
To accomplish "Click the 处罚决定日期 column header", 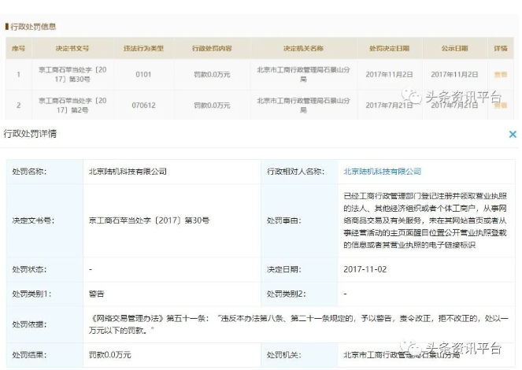I will [389, 48].
